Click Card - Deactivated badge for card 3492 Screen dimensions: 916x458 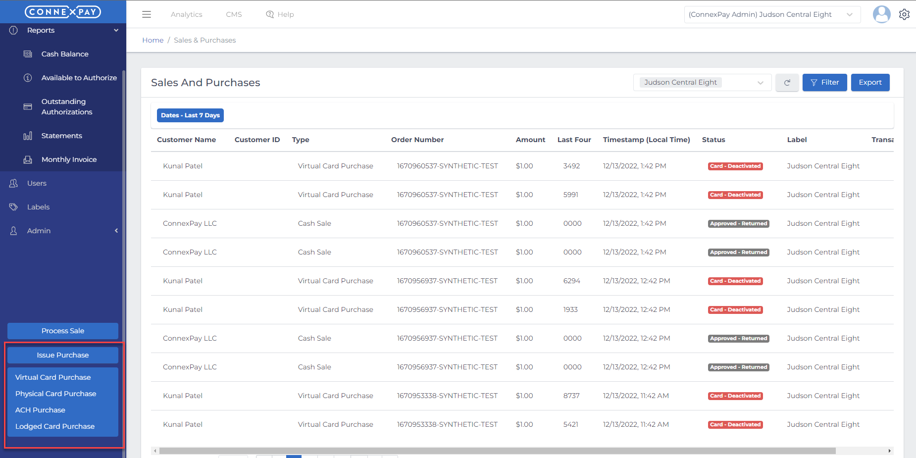click(735, 166)
